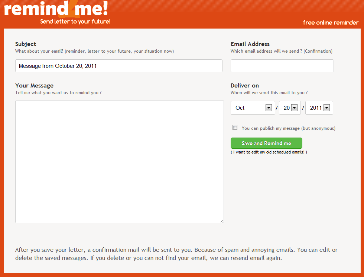Focus the Email Address input box
Viewport: 364px width, 277px height.
(x=282, y=66)
